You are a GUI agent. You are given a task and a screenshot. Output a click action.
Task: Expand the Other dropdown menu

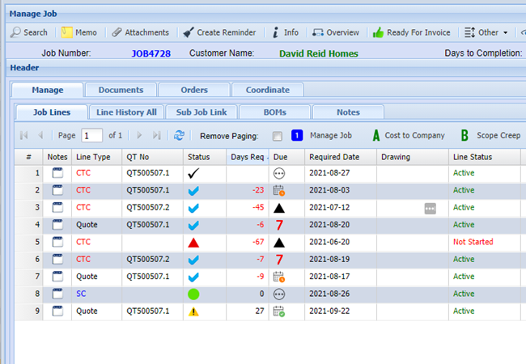pyautogui.click(x=487, y=32)
